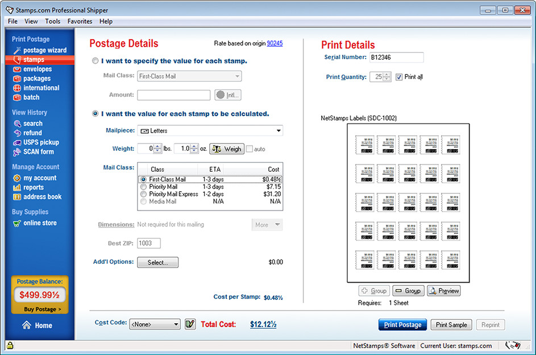Open the Favorites menu
Screen dimensions: 536x355
point(80,21)
